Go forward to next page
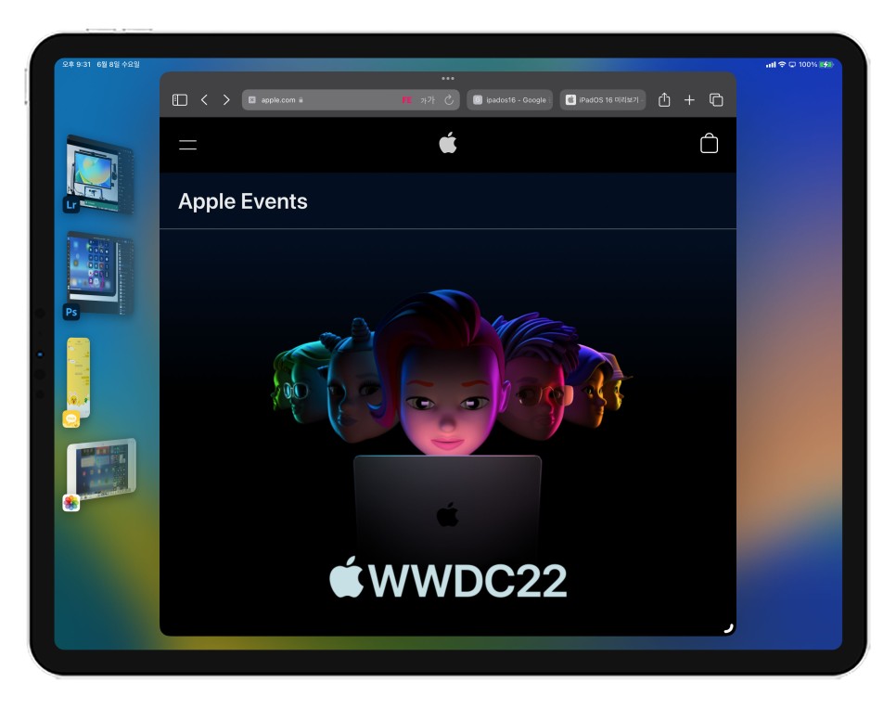This screenshot has width=896, height=708. pos(226,100)
